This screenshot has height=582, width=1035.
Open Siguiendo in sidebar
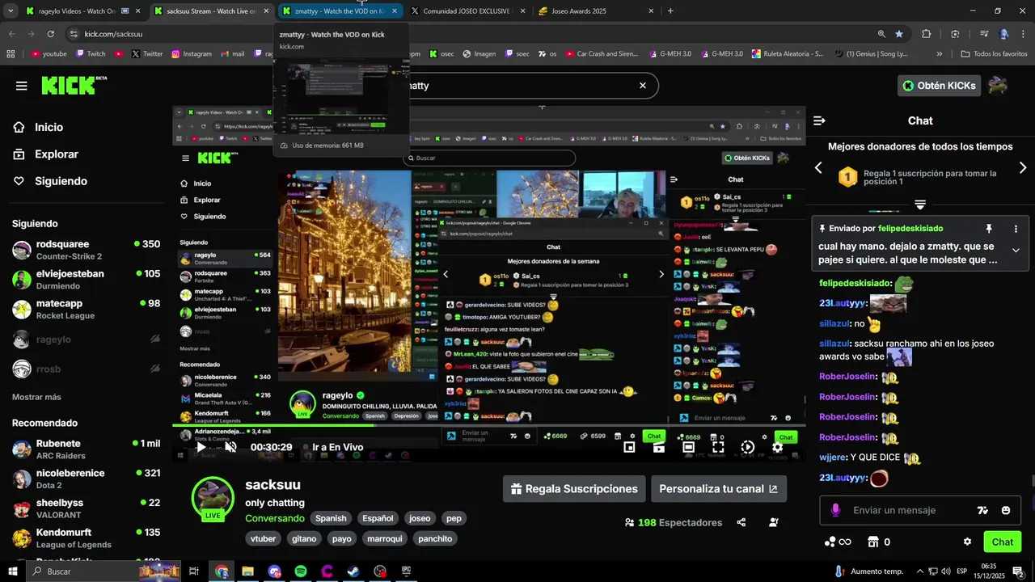click(61, 181)
